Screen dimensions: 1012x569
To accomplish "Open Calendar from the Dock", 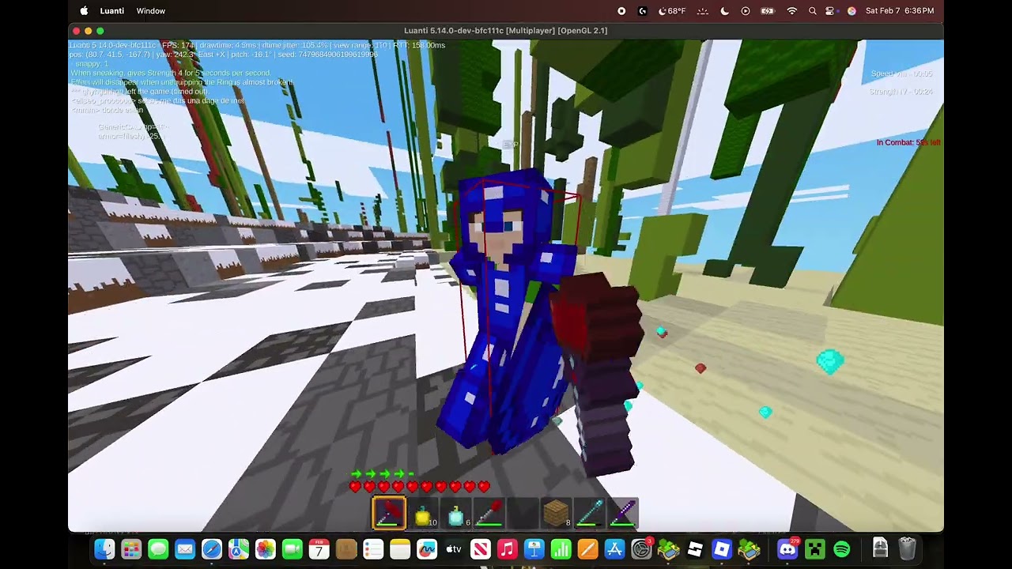I will point(319,549).
